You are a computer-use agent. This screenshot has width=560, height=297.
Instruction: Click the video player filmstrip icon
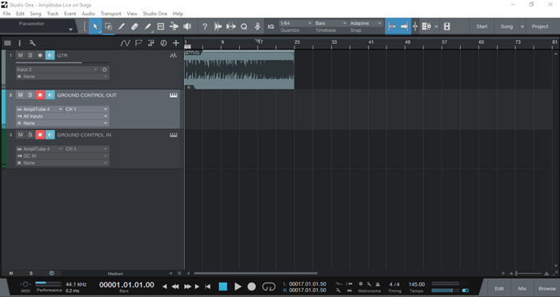point(446,26)
